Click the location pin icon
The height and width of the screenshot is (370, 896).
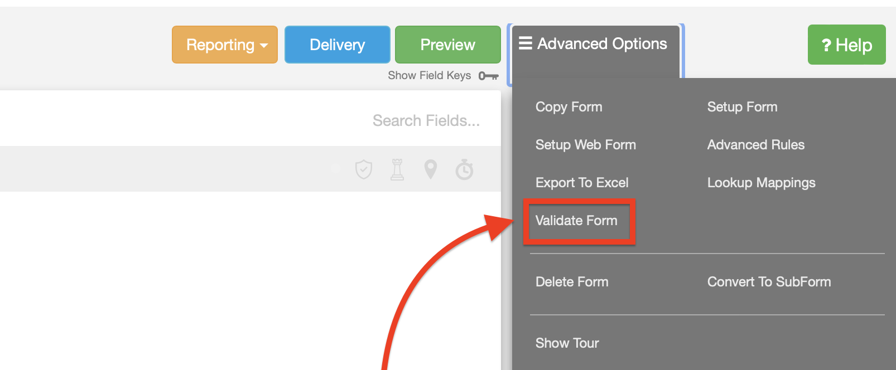[x=430, y=169]
